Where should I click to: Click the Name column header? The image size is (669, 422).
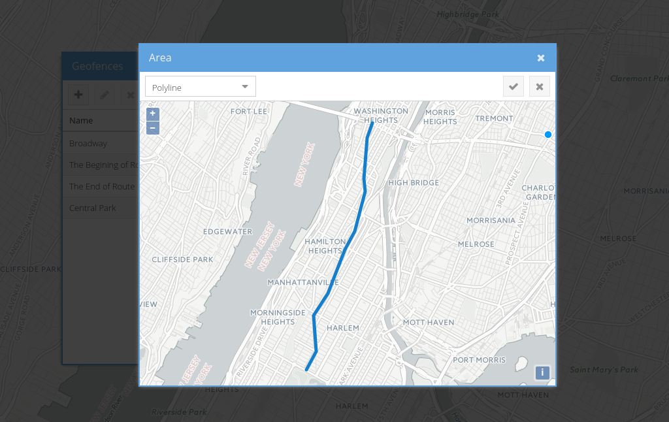pyautogui.click(x=82, y=120)
